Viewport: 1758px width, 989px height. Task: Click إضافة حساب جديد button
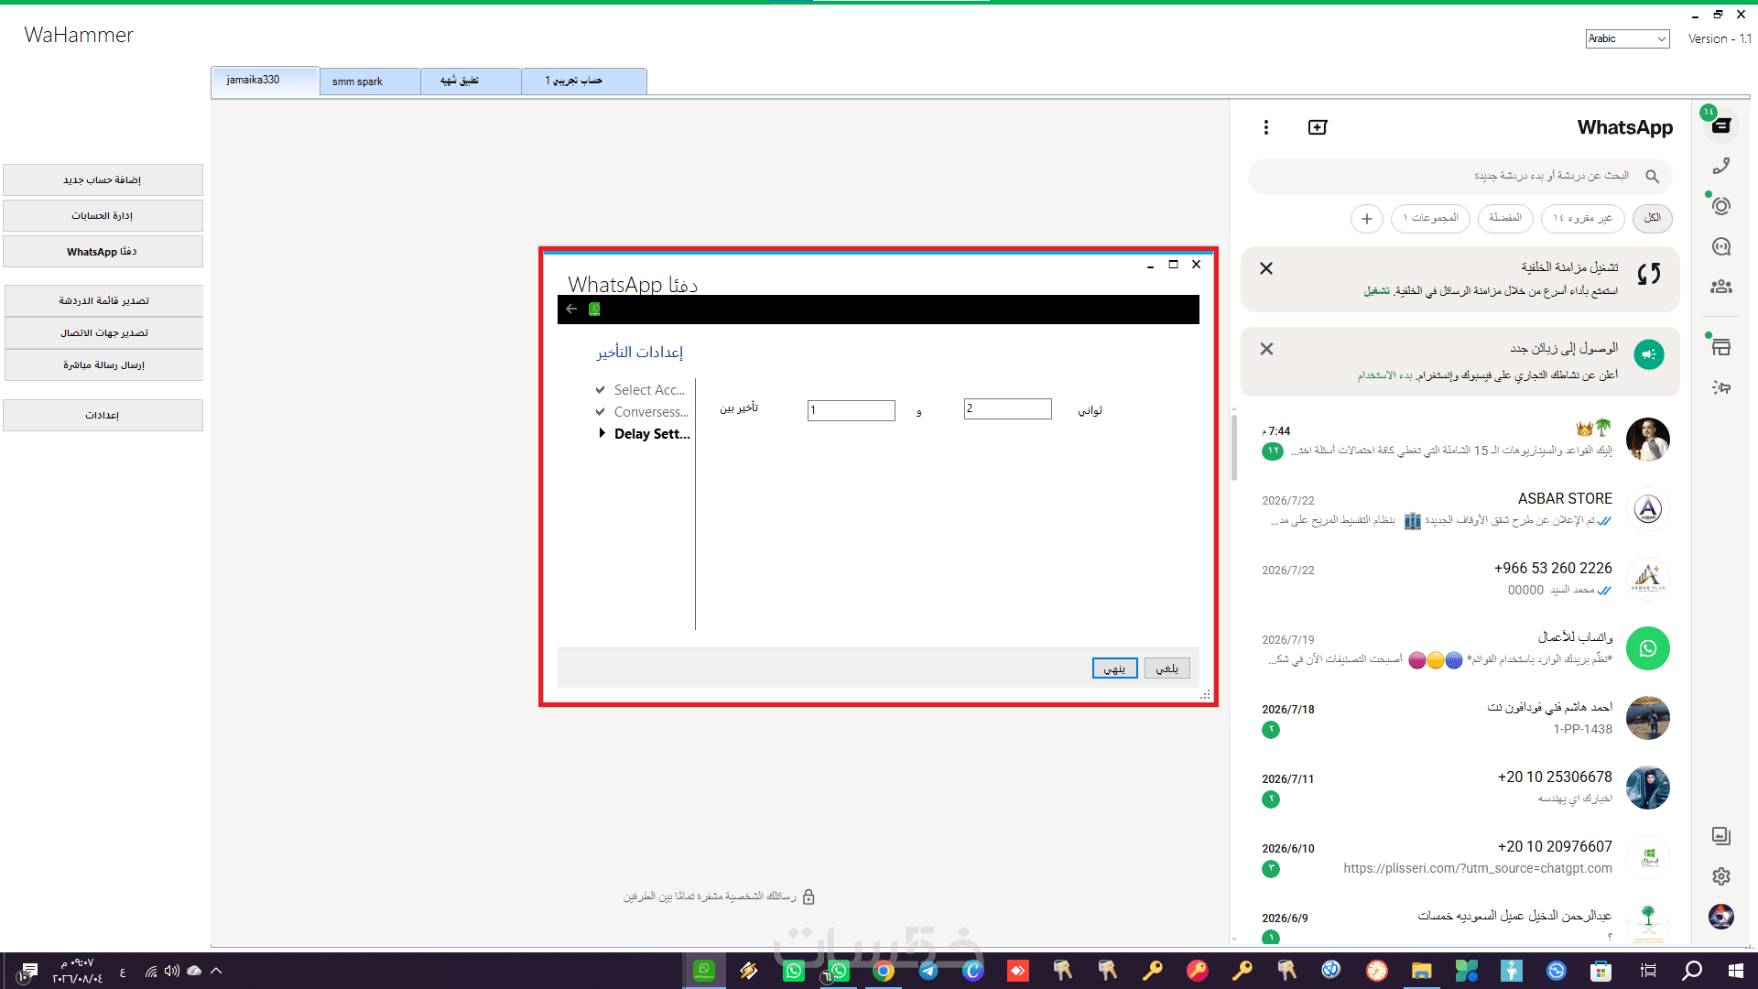point(103,179)
